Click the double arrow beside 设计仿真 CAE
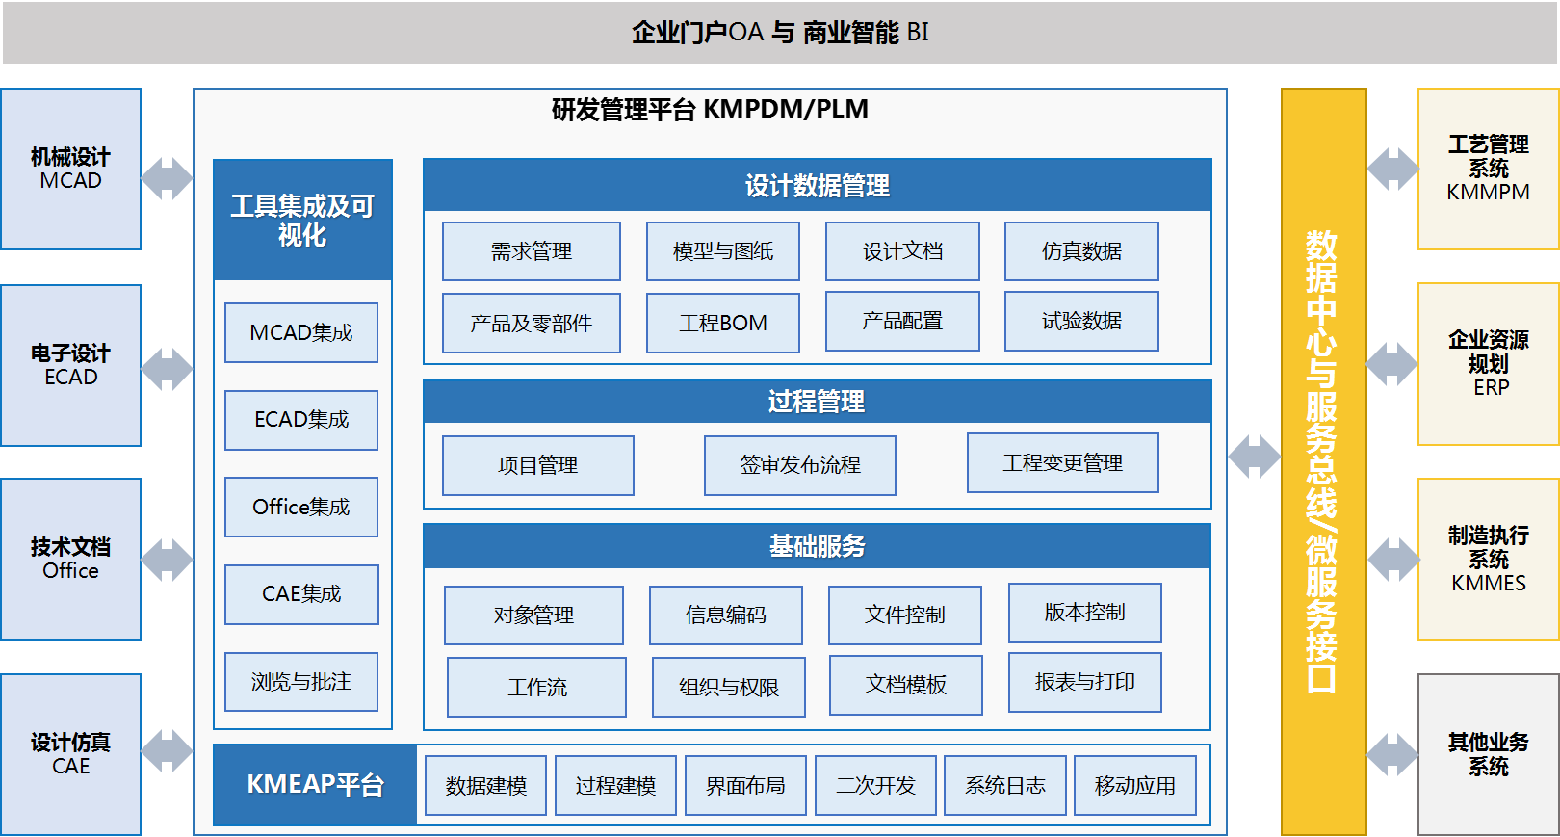 click(168, 751)
